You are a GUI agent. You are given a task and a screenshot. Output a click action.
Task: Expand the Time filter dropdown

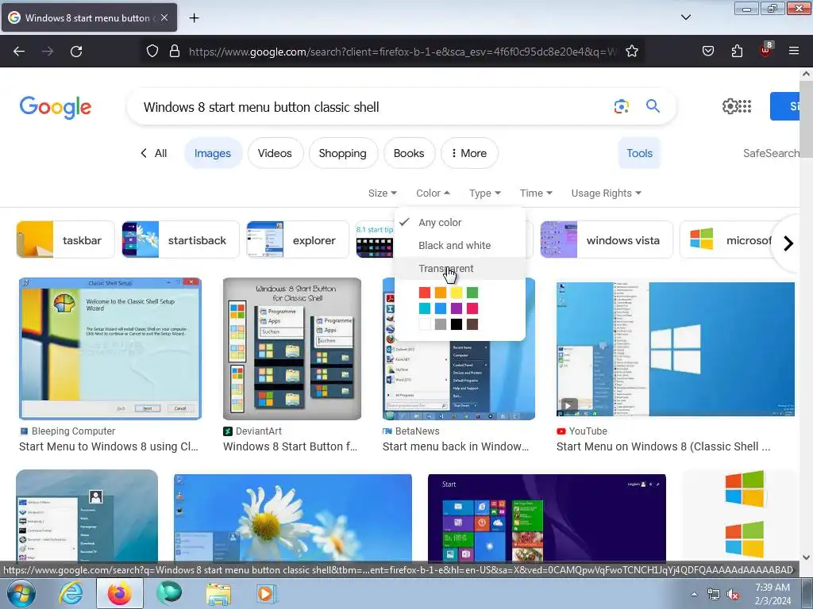[x=536, y=193]
